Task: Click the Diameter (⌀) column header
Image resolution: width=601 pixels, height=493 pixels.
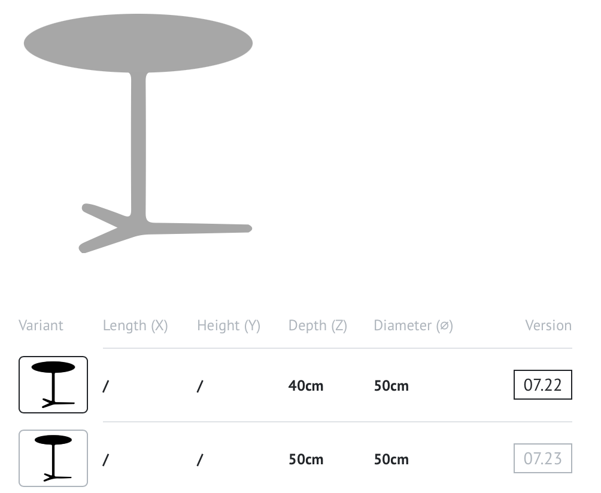Action: tap(413, 325)
